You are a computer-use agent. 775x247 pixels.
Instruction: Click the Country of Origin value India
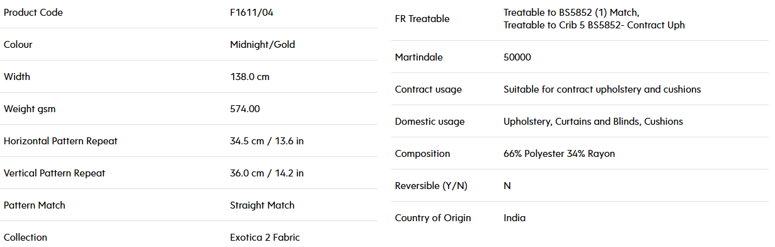tap(515, 218)
